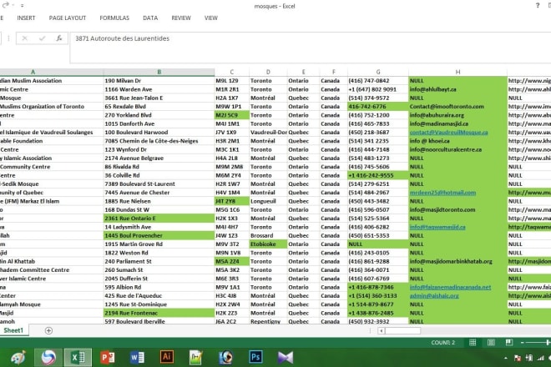551x367 pixels.
Task: Open the Insert Function fx dialog
Action: click(59, 38)
